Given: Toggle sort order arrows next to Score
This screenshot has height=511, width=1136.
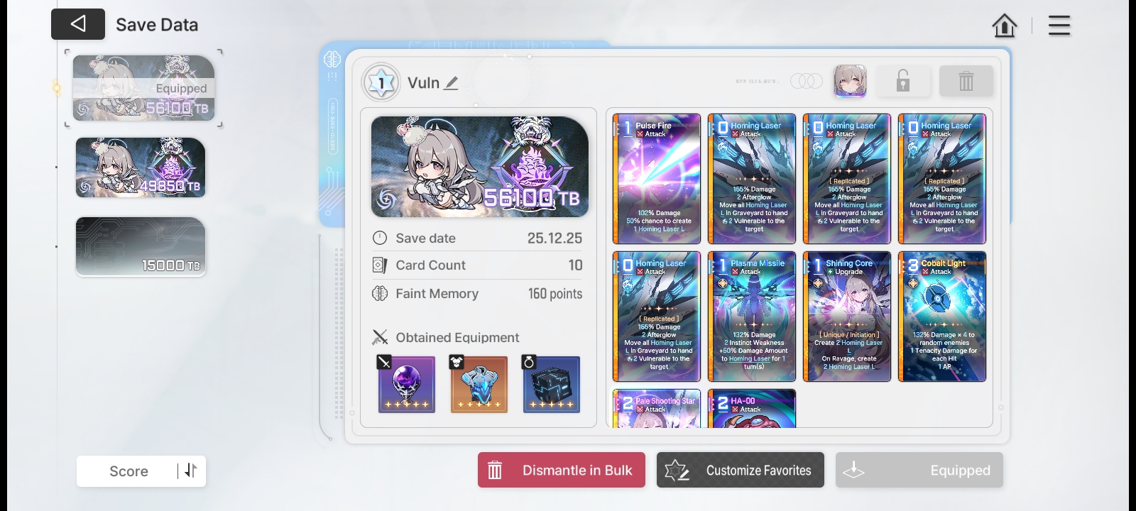Looking at the screenshot, I should click(190, 471).
